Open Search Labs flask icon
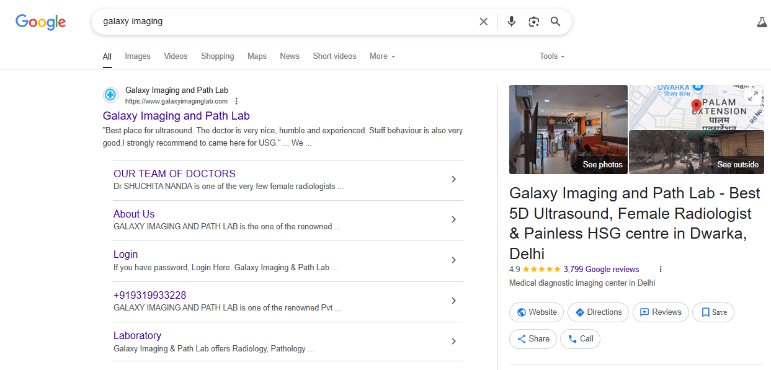771x370 pixels. tap(762, 22)
